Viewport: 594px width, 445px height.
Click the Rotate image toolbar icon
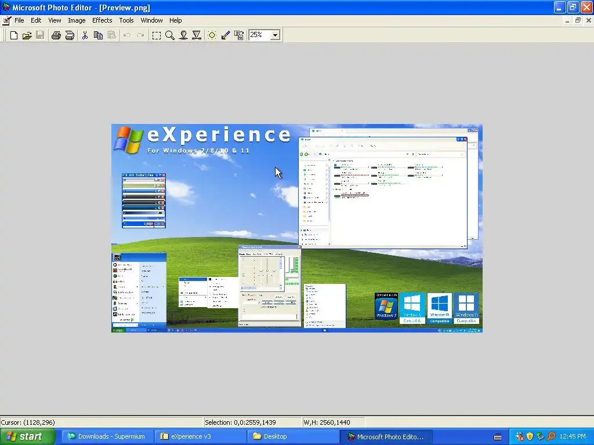point(238,35)
